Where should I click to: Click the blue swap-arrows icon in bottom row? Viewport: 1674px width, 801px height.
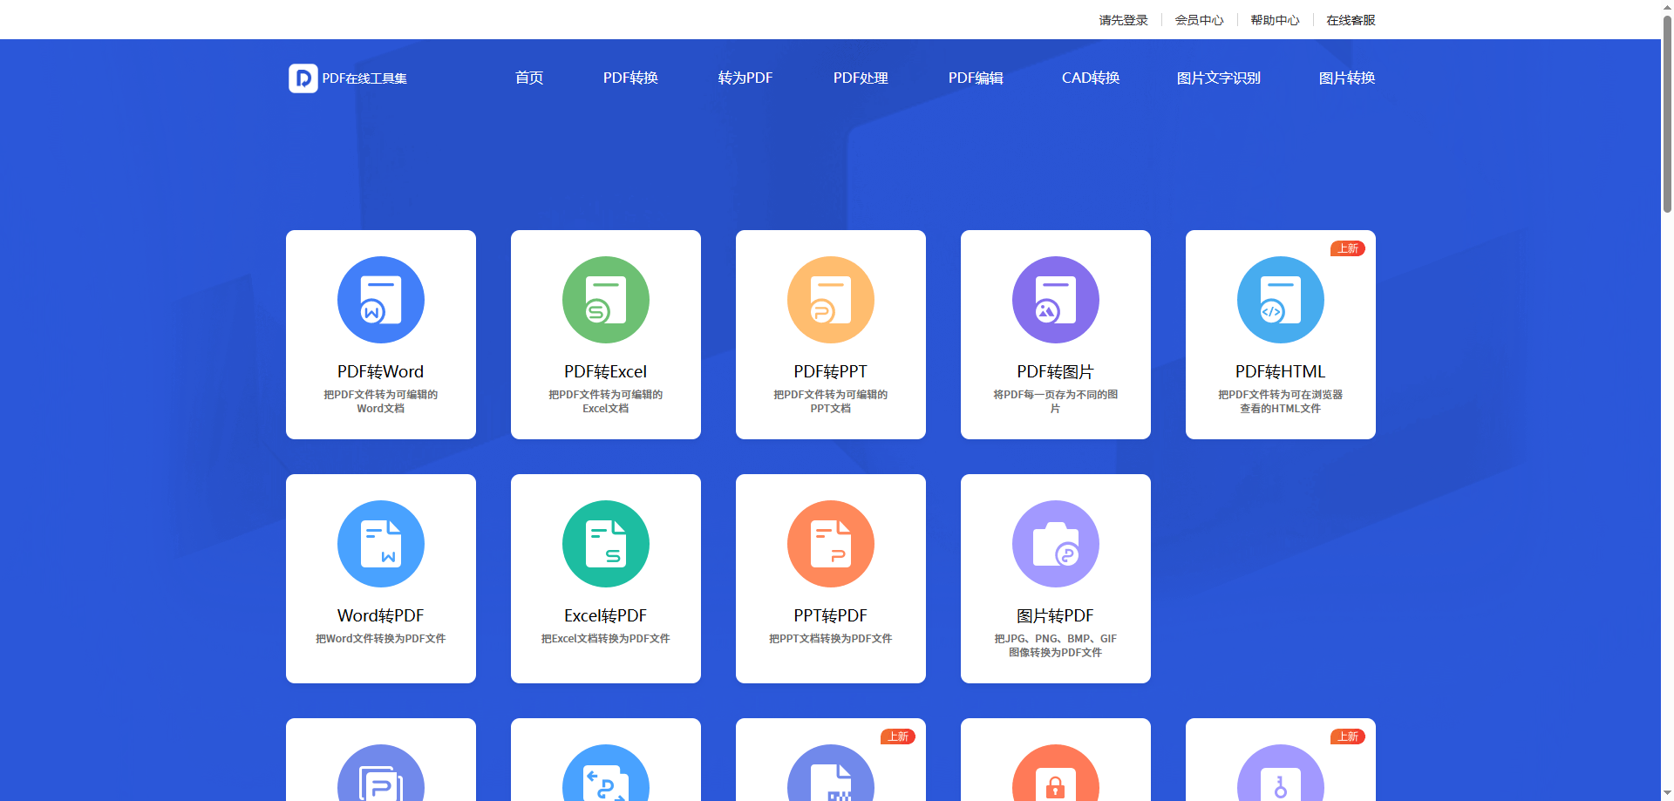click(x=606, y=773)
